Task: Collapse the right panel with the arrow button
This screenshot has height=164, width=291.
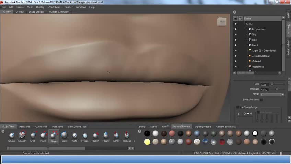Action: (x=235, y=12)
